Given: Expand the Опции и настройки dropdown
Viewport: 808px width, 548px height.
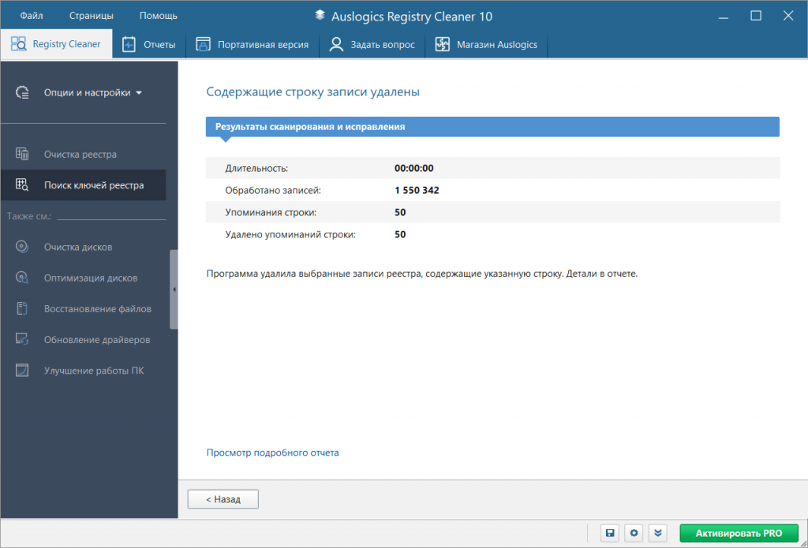Looking at the screenshot, I should (x=87, y=92).
